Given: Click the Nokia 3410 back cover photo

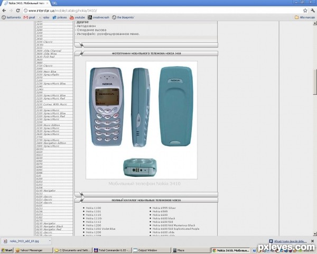Looking at the screenshot, I should click(176, 106).
